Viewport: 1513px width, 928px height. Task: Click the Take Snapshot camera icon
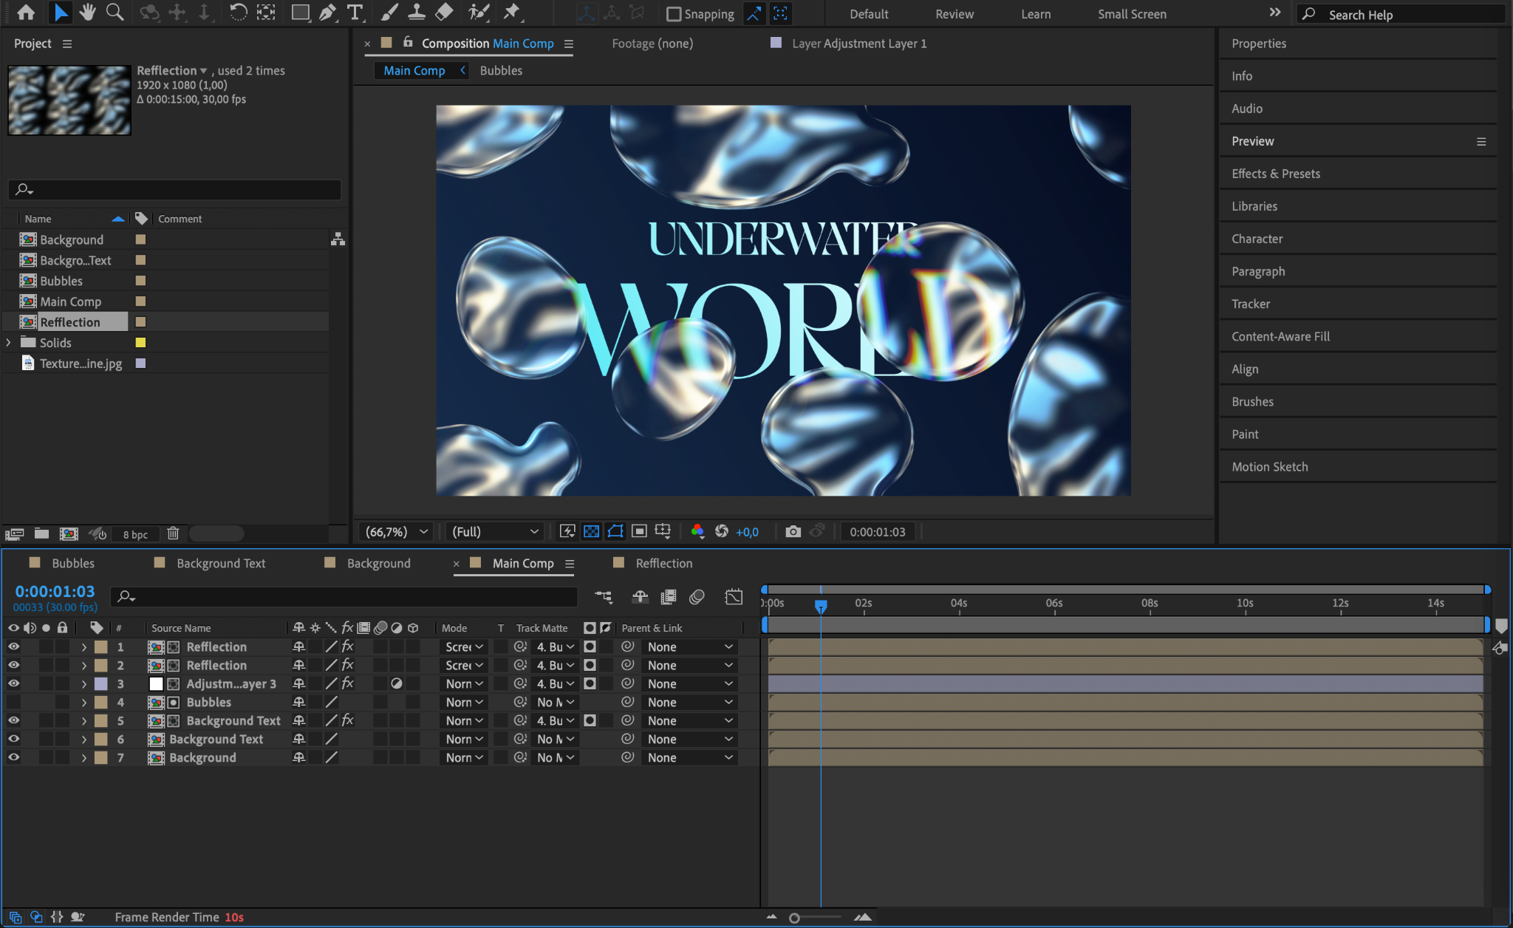(793, 531)
